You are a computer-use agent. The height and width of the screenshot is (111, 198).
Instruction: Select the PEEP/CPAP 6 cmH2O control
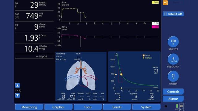(x=173, y=59)
